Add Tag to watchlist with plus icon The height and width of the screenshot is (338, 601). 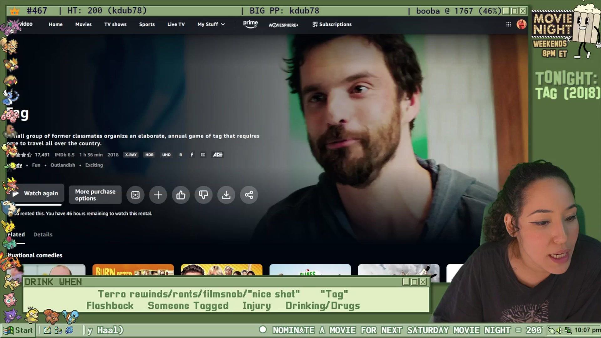coord(158,195)
